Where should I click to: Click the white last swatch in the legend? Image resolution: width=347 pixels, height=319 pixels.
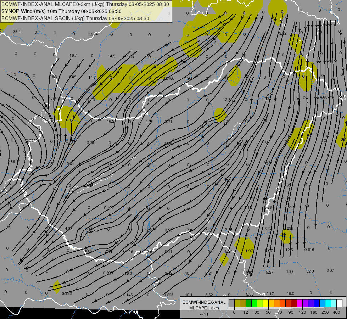coord(339,303)
